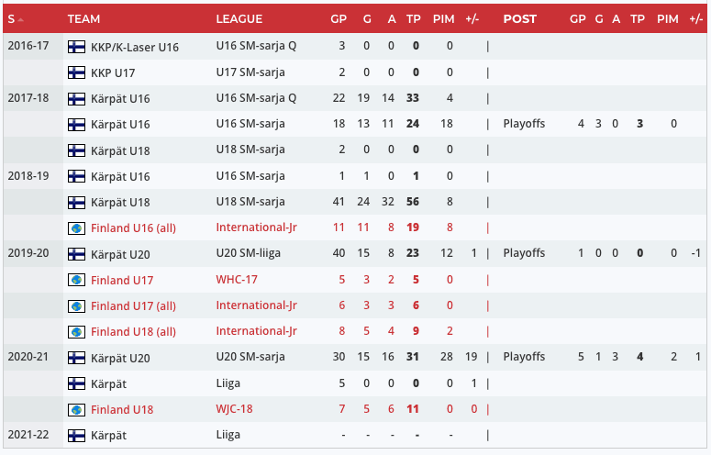Click the globe icon in the WJC-18 row
This screenshot has width=711, height=455.
(x=76, y=409)
